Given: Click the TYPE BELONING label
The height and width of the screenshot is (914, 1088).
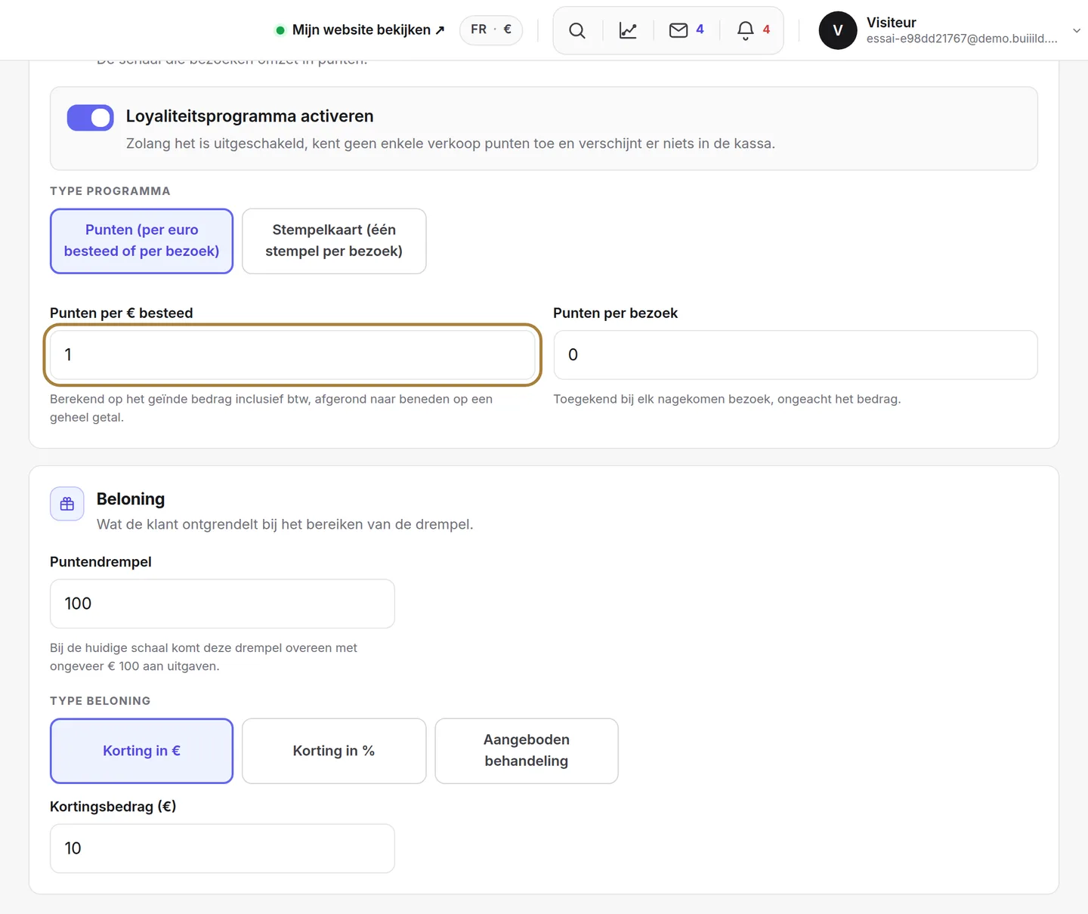Looking at the screenshot, I should (100, 701).
